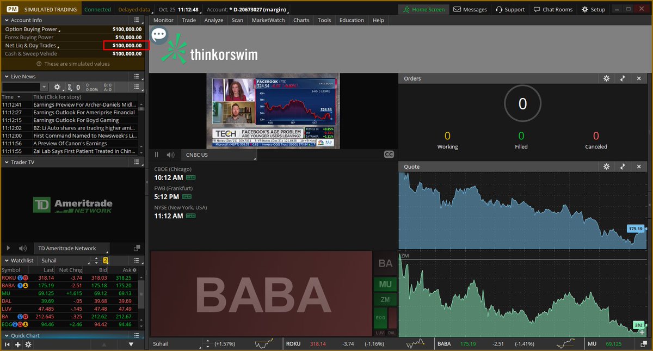This screenshot has width=653, height=351.
Task: Switch to the MarketWatch tab
Action: pyautogui.click(x=268, y=20)
